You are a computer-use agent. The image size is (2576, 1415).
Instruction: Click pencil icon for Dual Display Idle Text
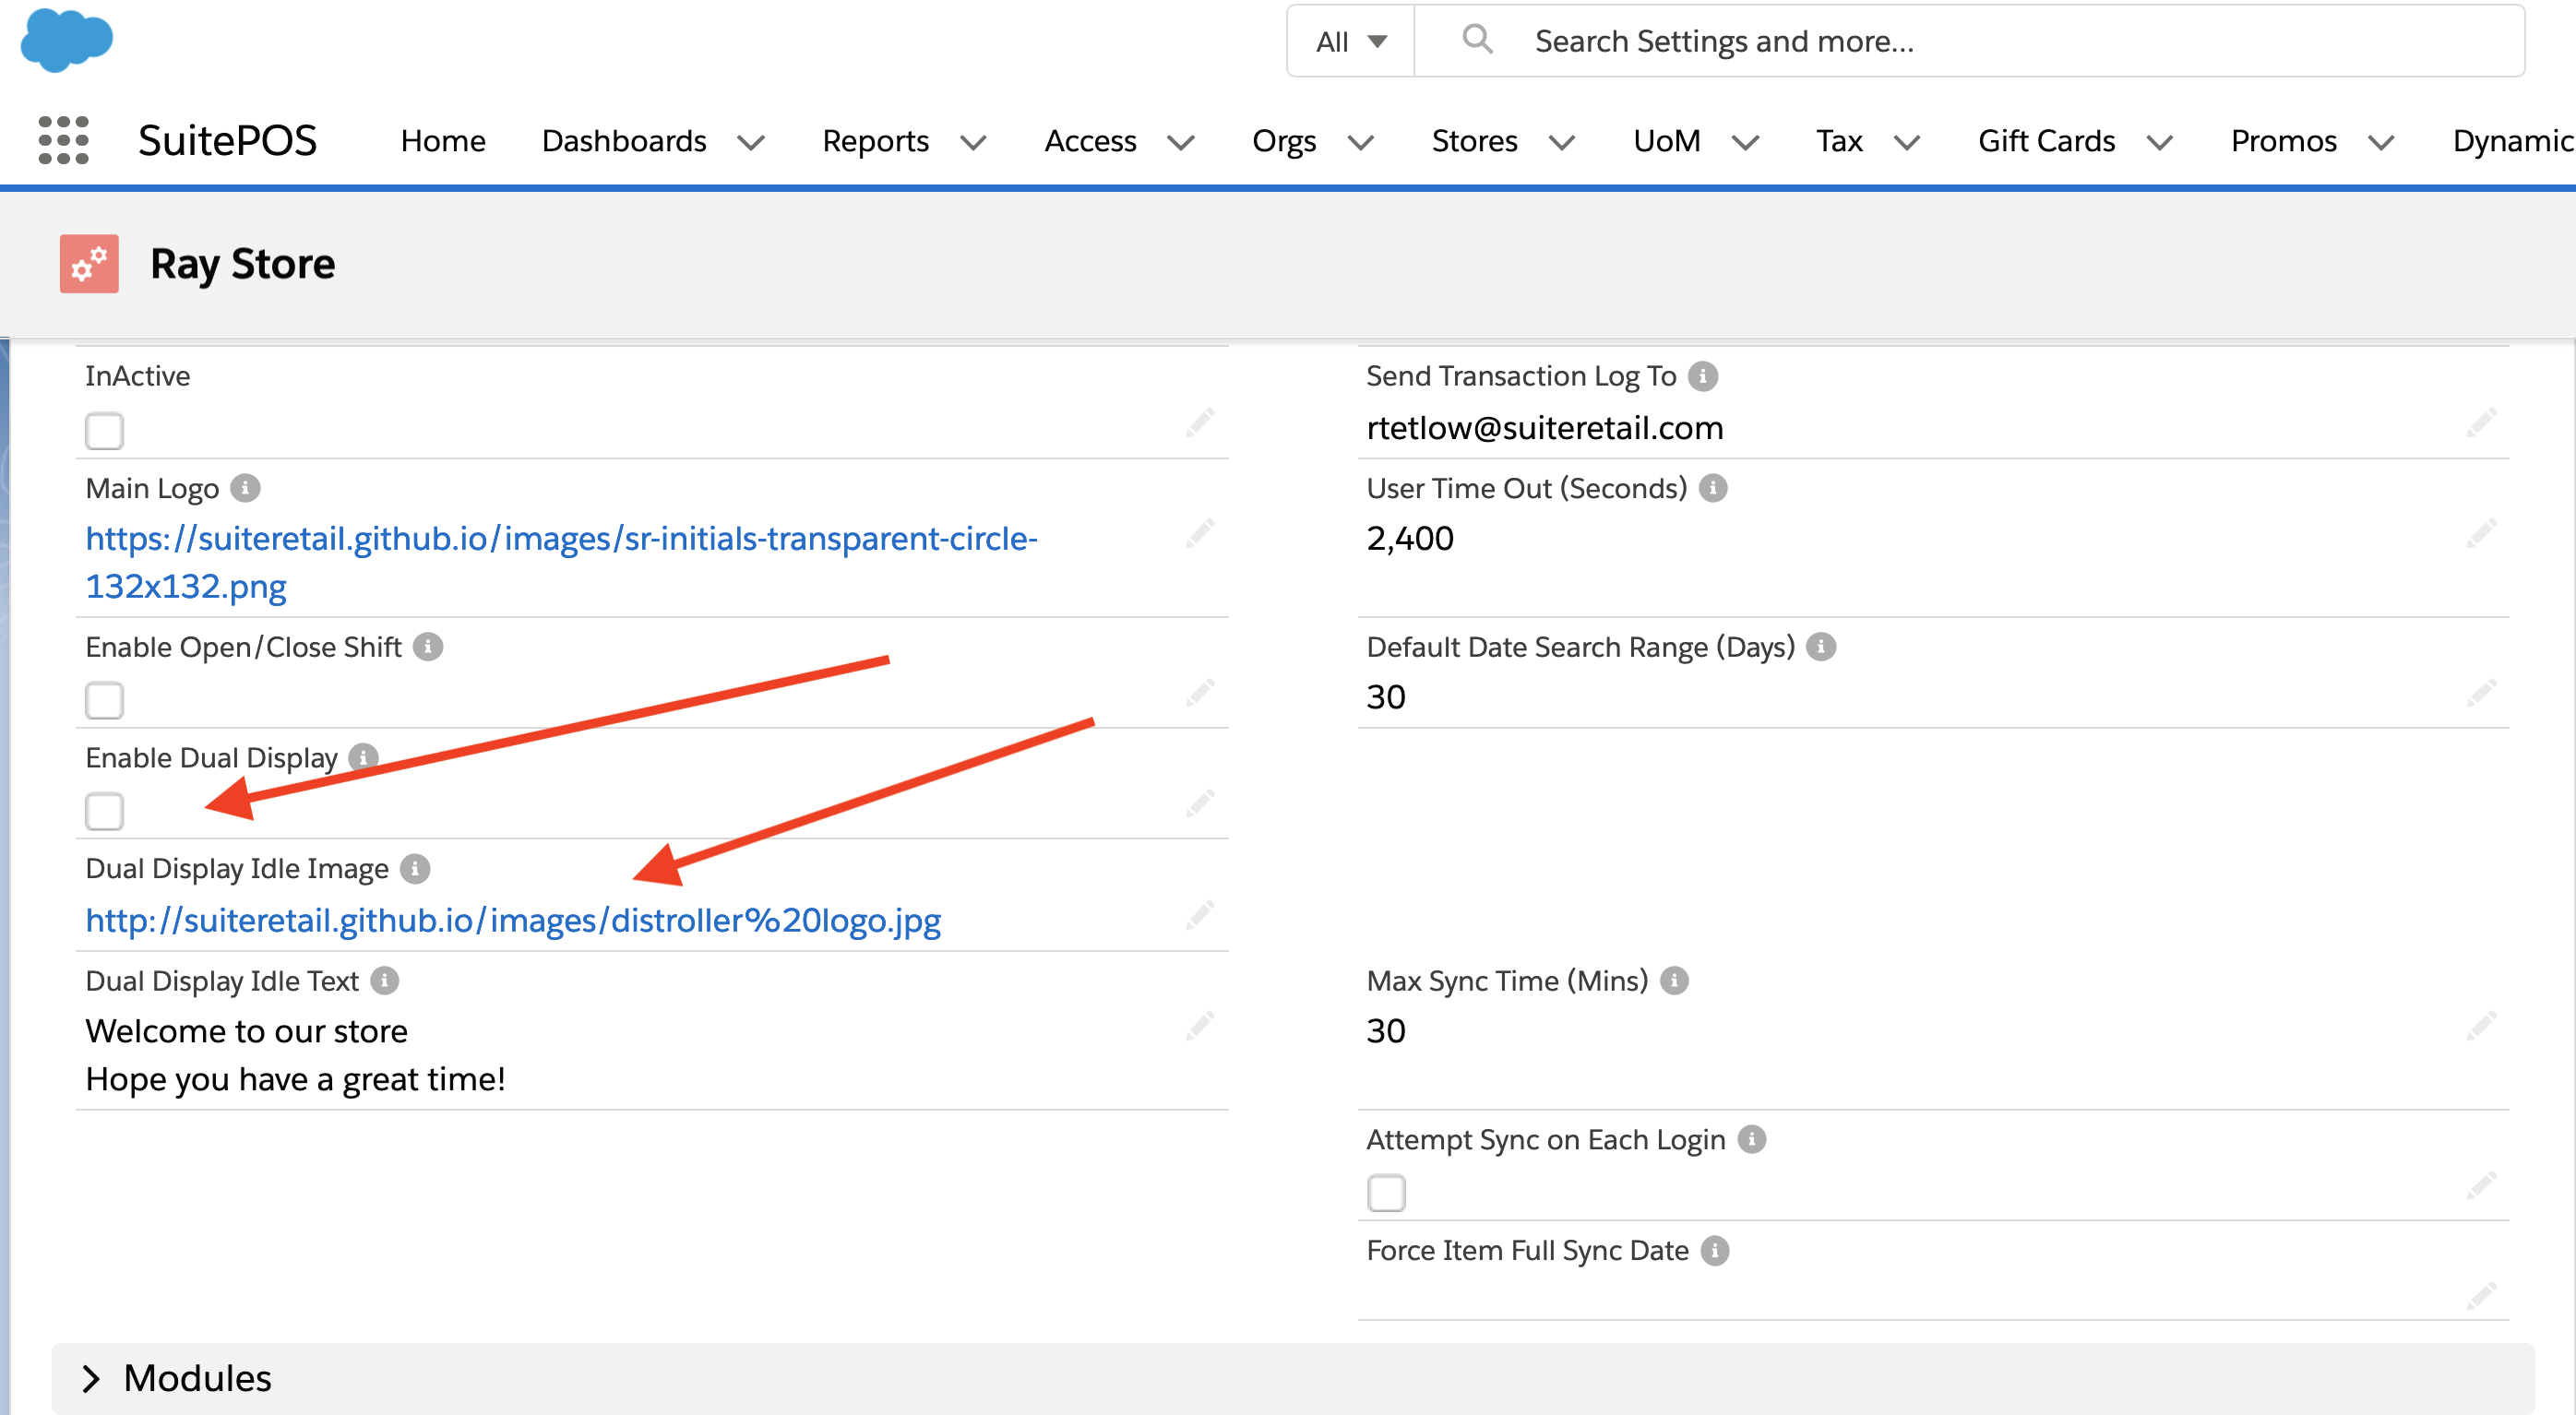click(1199, 1025)
